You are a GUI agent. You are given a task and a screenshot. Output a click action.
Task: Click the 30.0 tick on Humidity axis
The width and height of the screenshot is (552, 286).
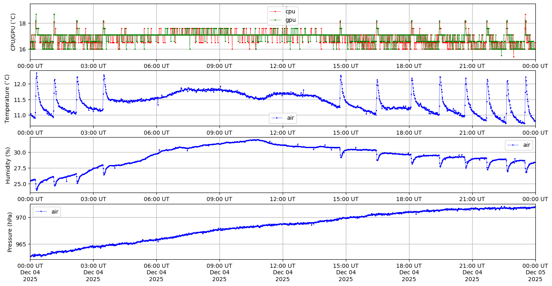click(x=20, y=153)
